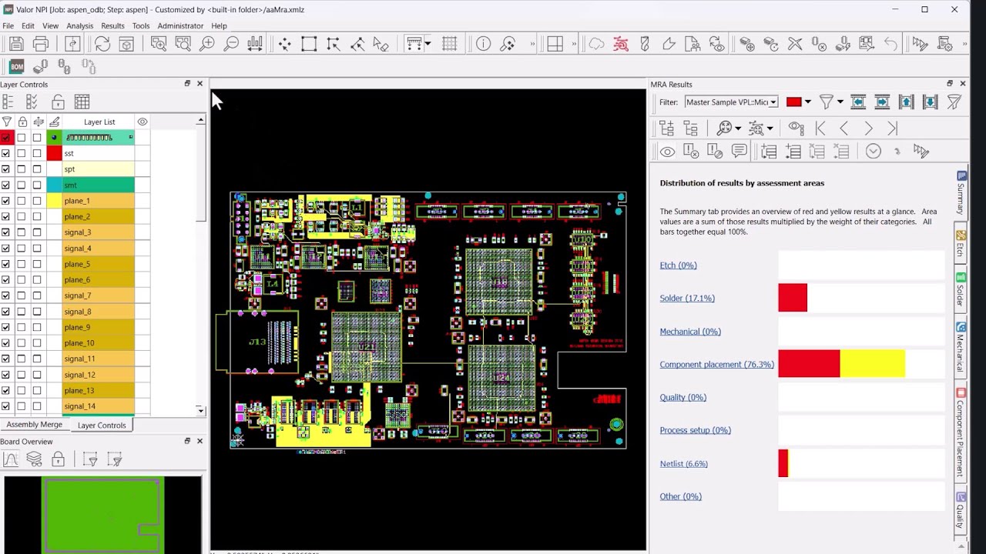Click the Print icon in the toolbar
This screenshot has height=554, width=986.
tap(41, 44)
